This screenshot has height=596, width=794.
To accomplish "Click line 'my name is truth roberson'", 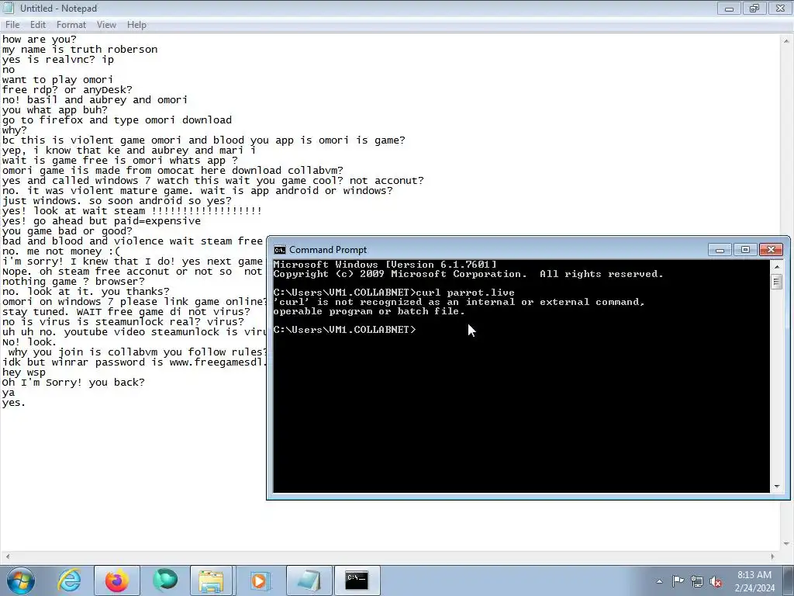I will (80, 50).
